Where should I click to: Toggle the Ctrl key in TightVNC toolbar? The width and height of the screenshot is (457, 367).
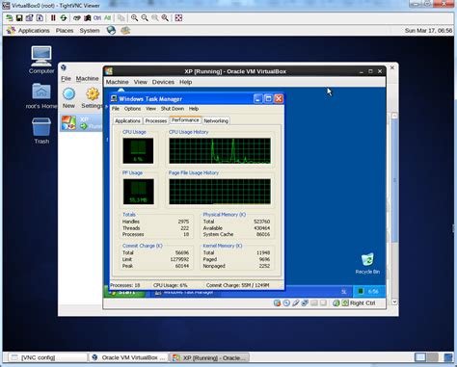click(97, 18)
